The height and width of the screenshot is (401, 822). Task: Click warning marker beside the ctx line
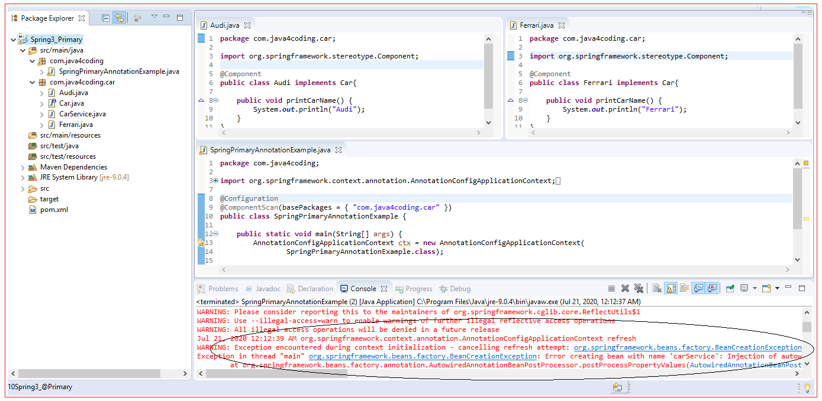(x=201, y=243)
